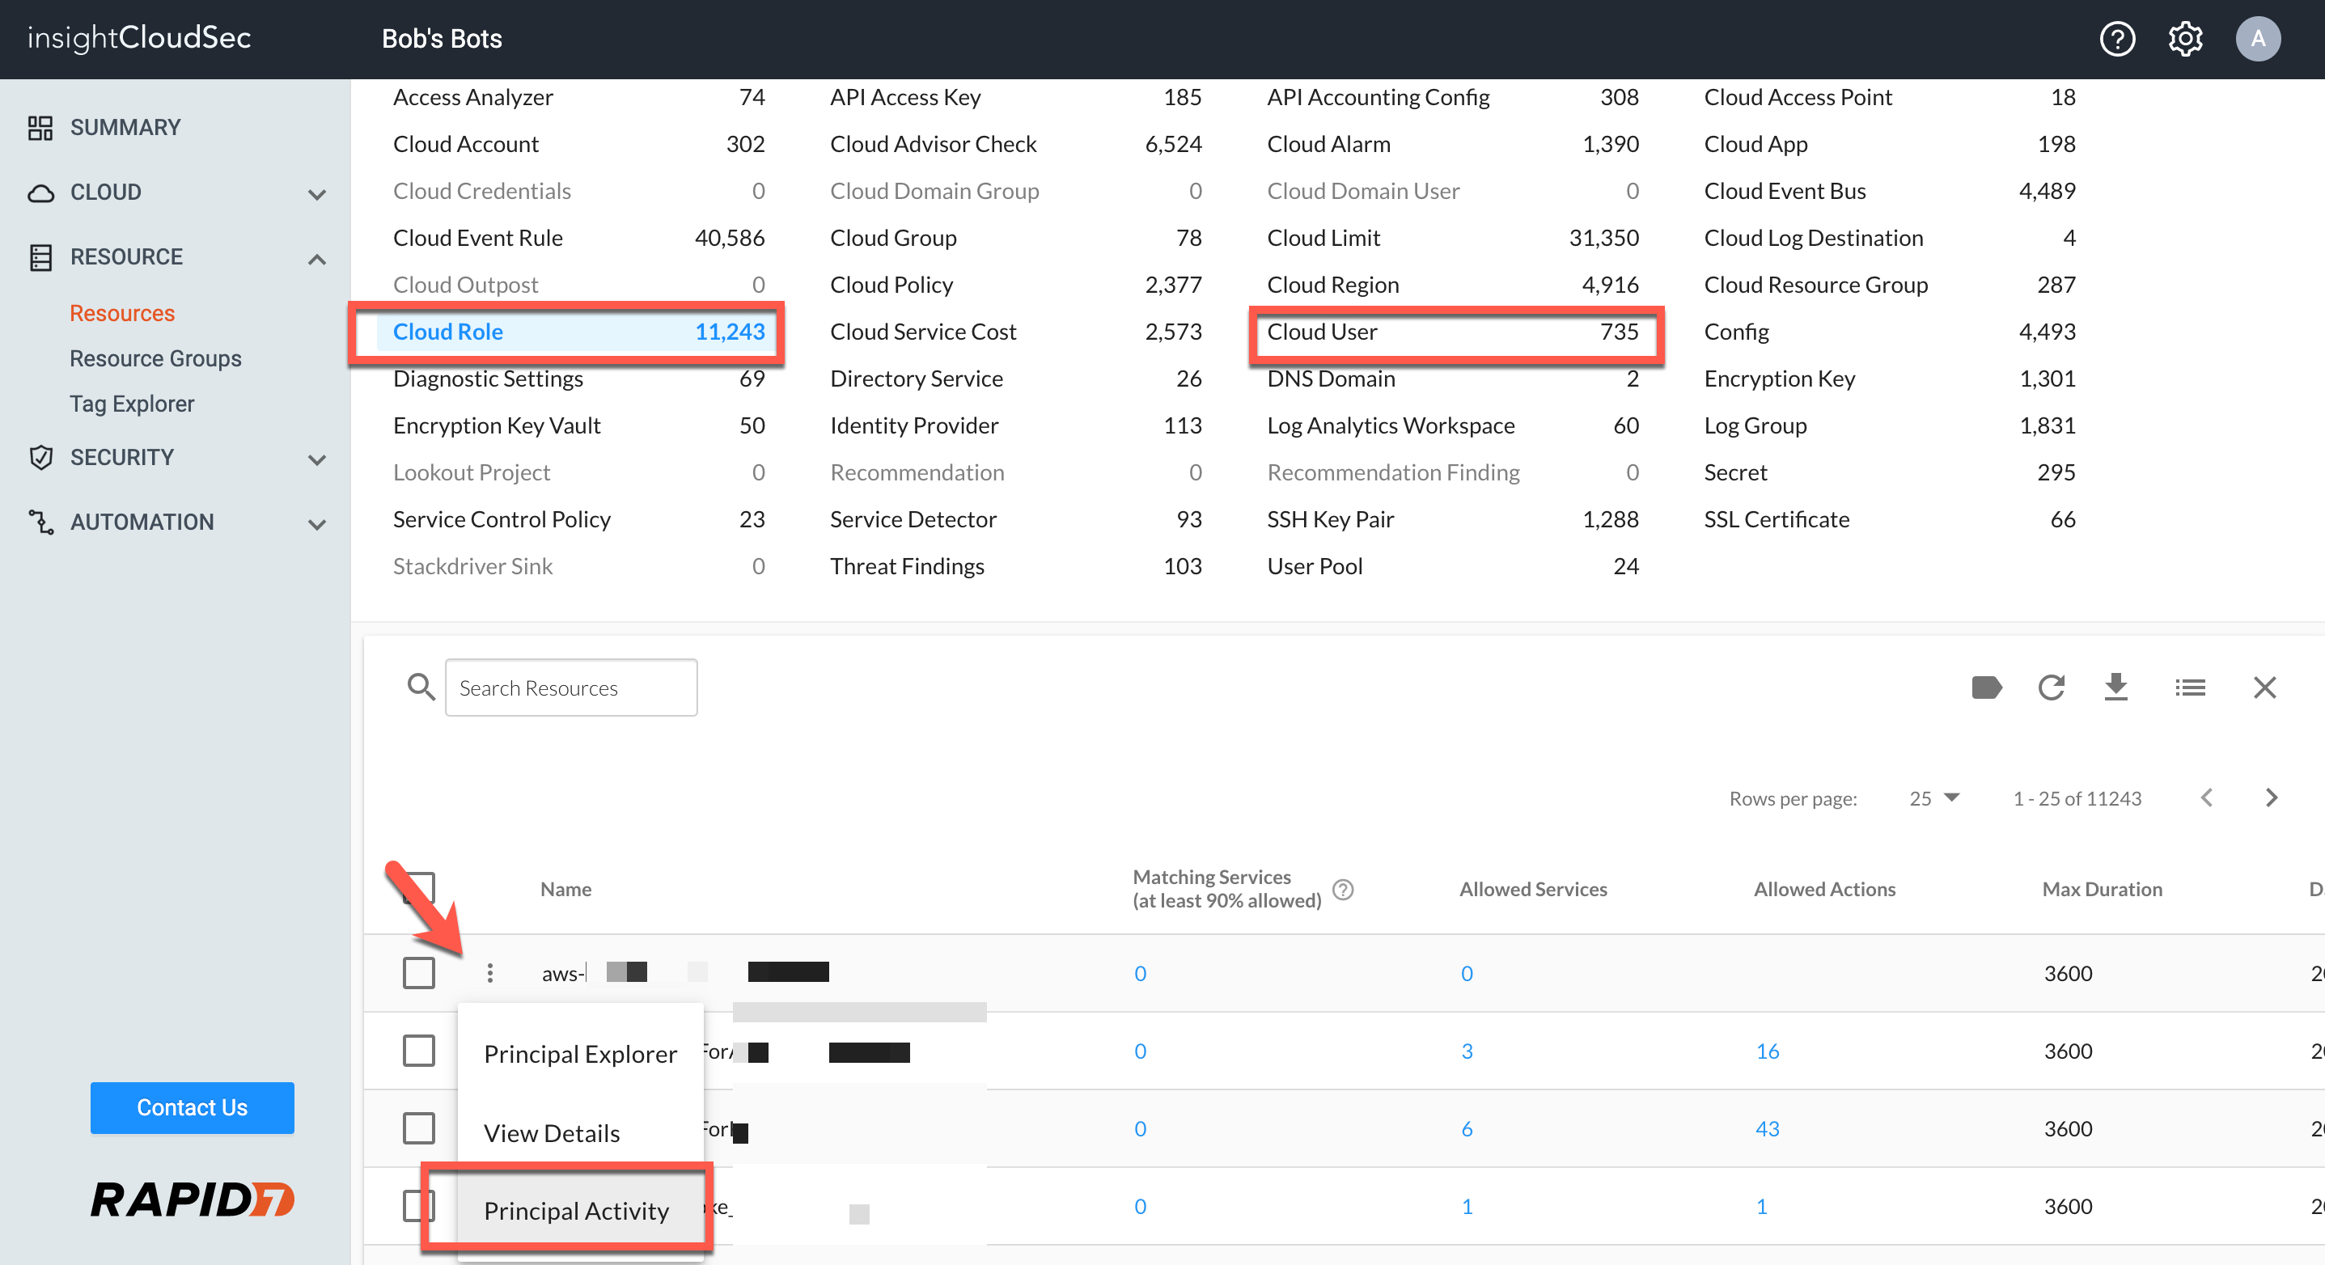Select the Identity Provider resource type
This screenshot has height=1265, width=2325.
pos(1015,425)
